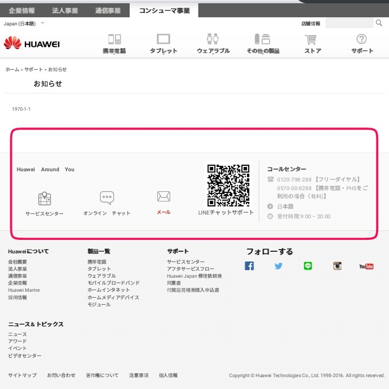
Task: Open Huawei Marine footer link
Action: pos(24,290)
